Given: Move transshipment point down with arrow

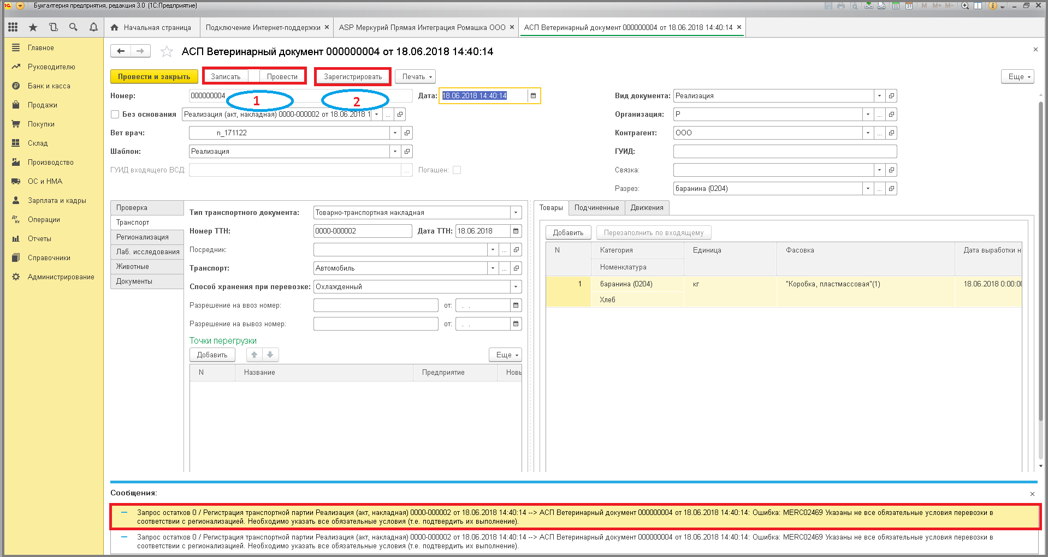Looking at the screenshot, I should 270,355.
